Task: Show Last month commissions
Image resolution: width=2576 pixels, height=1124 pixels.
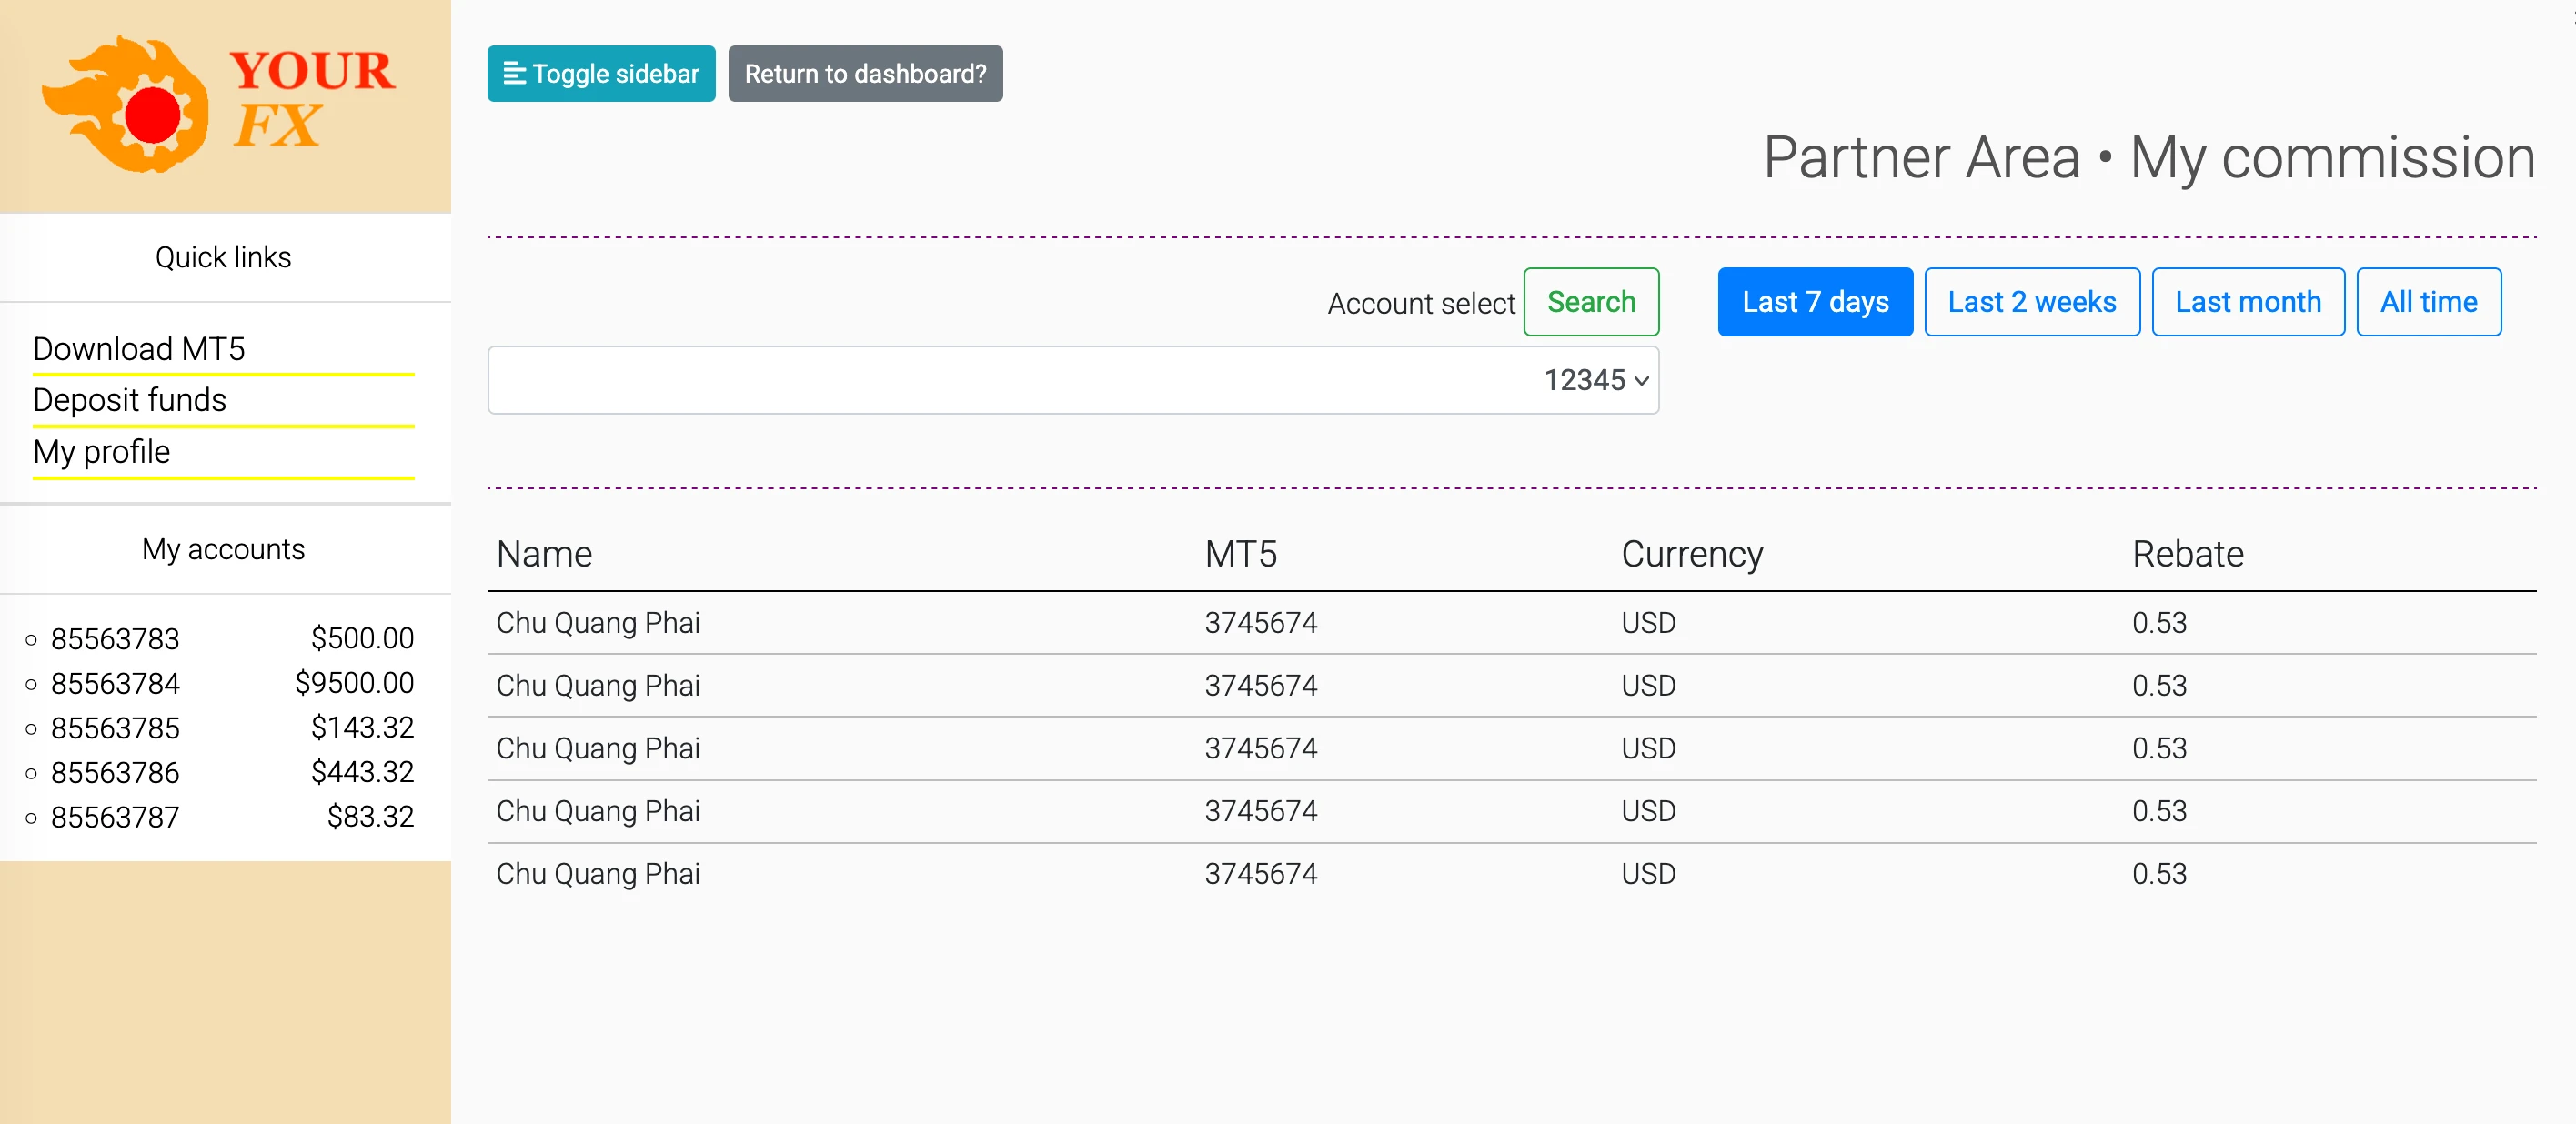Action: (x=2247, y=302)
